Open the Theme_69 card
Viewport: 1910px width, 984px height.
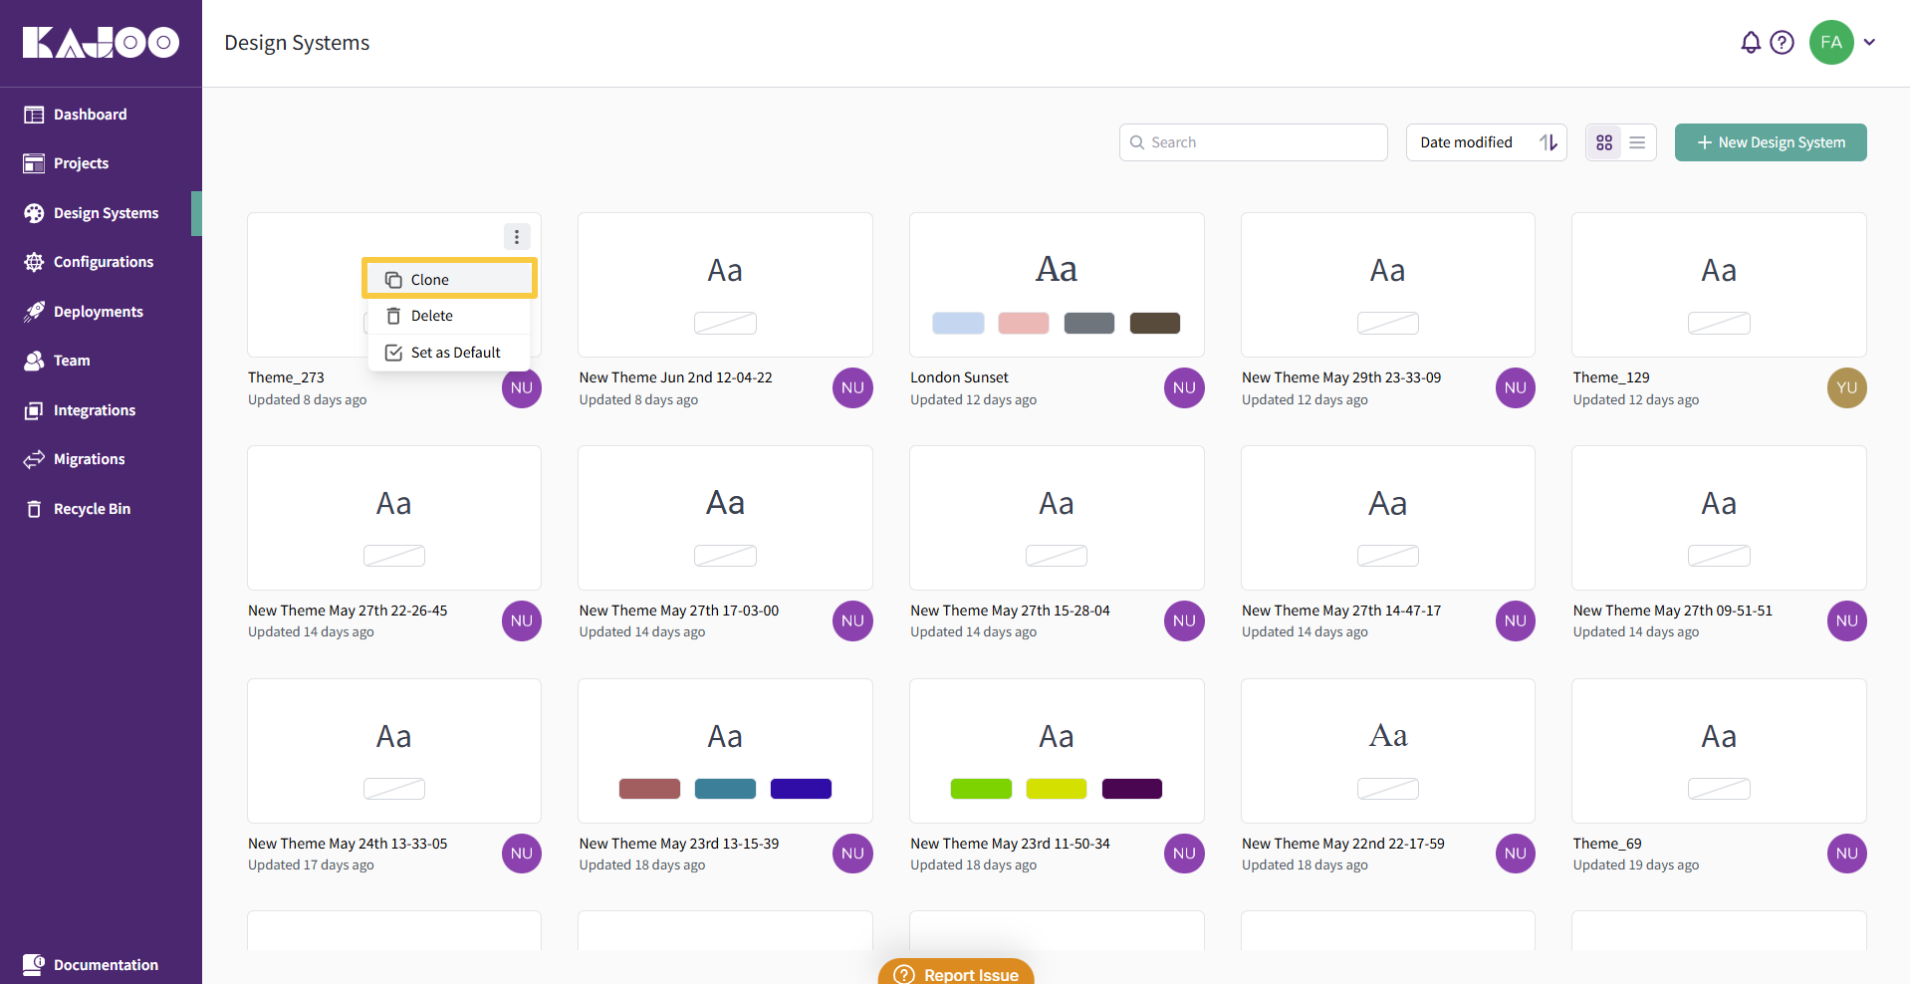(x=1719, y=751)
